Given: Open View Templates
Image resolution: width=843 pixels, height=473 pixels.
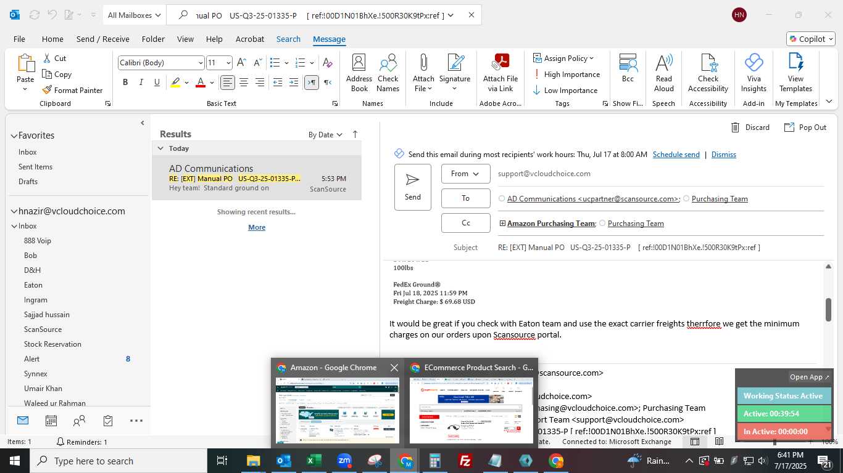Looking at the screenshot, I should (795, 73).
